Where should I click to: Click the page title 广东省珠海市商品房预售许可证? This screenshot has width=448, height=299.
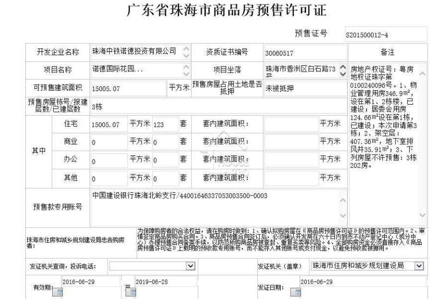pos(226,10)
